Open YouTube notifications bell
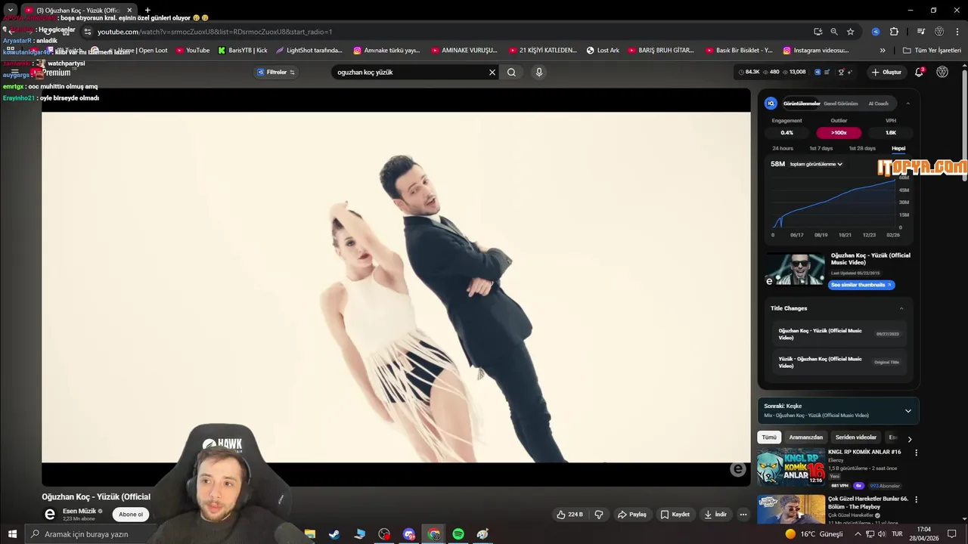The image size is (968, 544). click(x=919, y=73)
